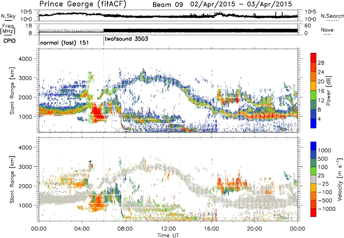Click the orange velocity patch near 17:00-19:00
Image resolution: width=344 pixels, height=238 pixels.
point(231,183)
